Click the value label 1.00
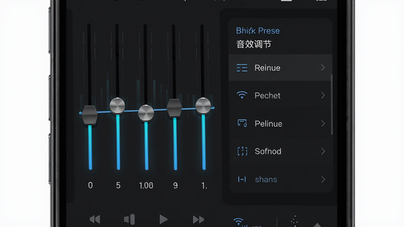 click(x=146, y=185)
